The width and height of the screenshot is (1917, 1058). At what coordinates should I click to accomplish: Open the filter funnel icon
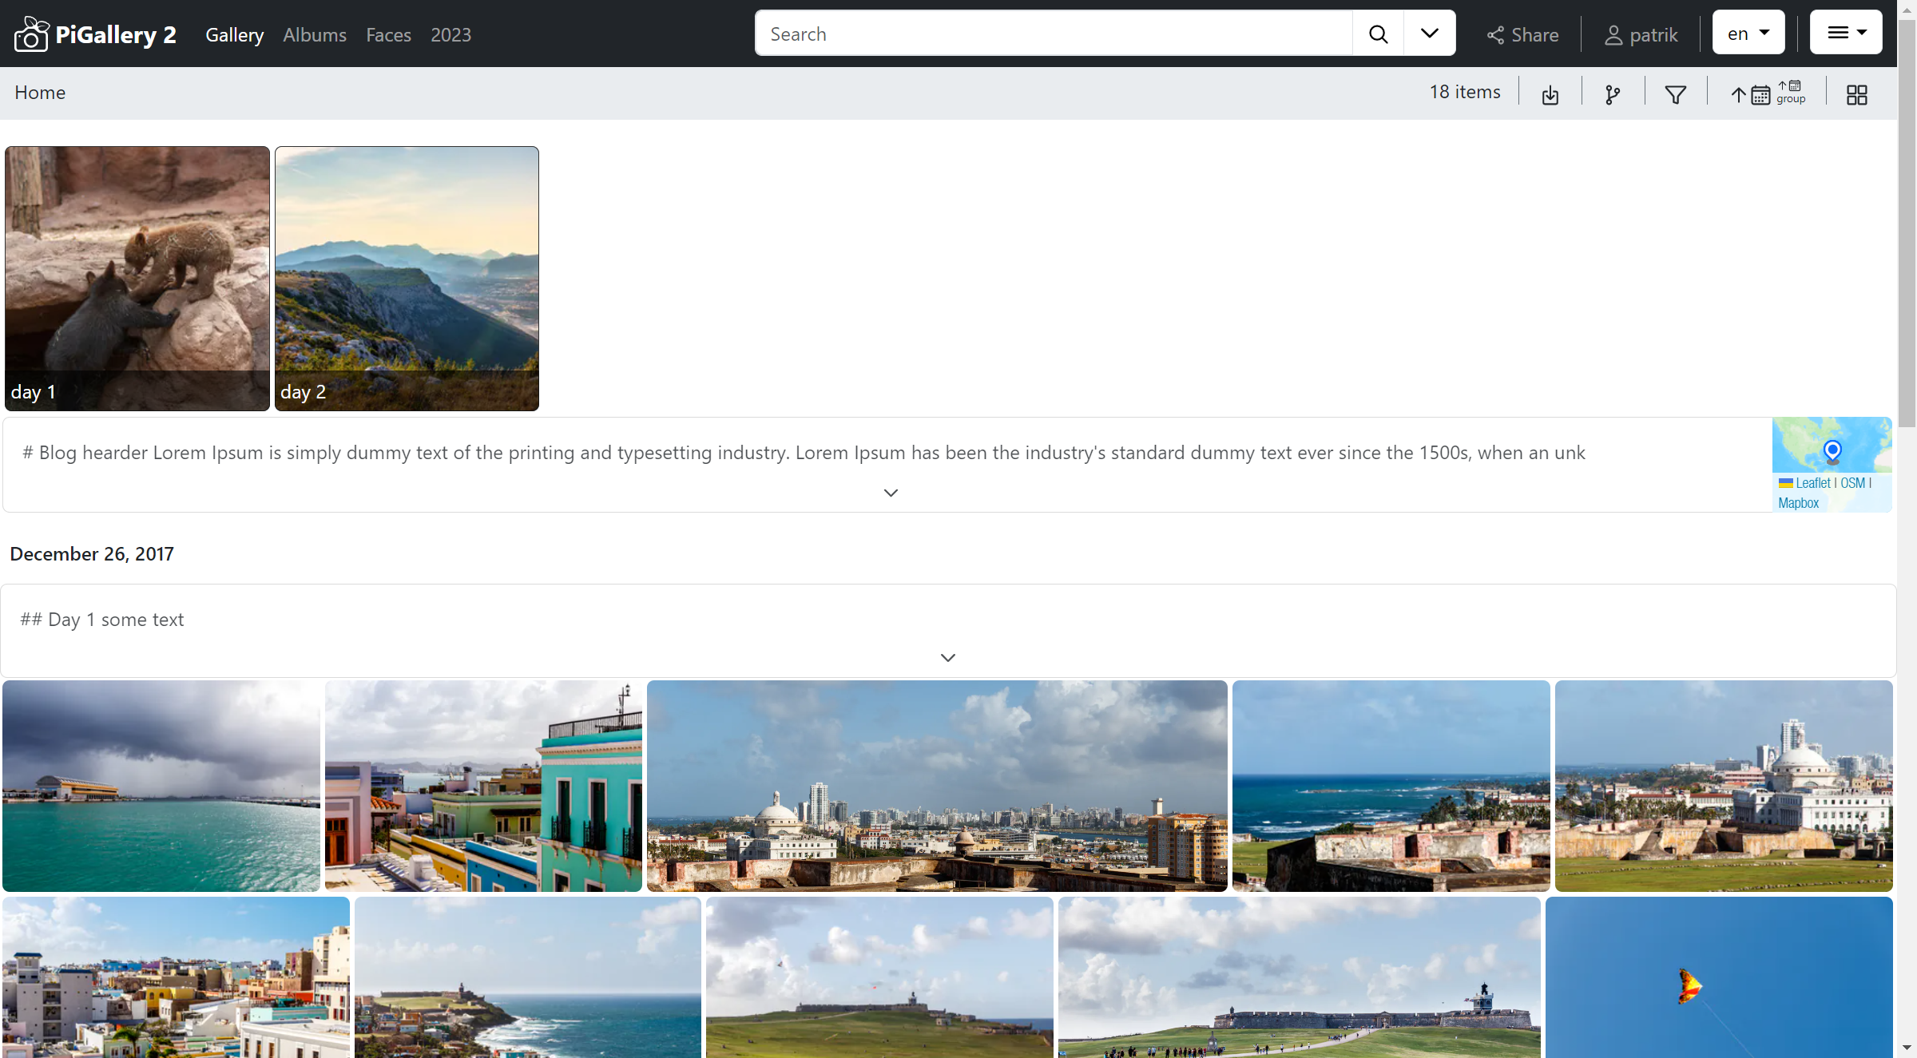pos(1675,95)
